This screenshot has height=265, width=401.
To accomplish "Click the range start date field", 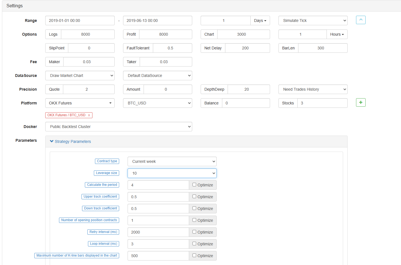I will pos(80,20).
